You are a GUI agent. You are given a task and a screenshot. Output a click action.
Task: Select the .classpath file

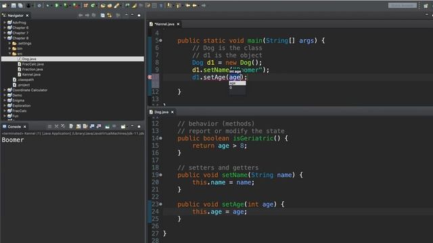(x=26, y=80)
